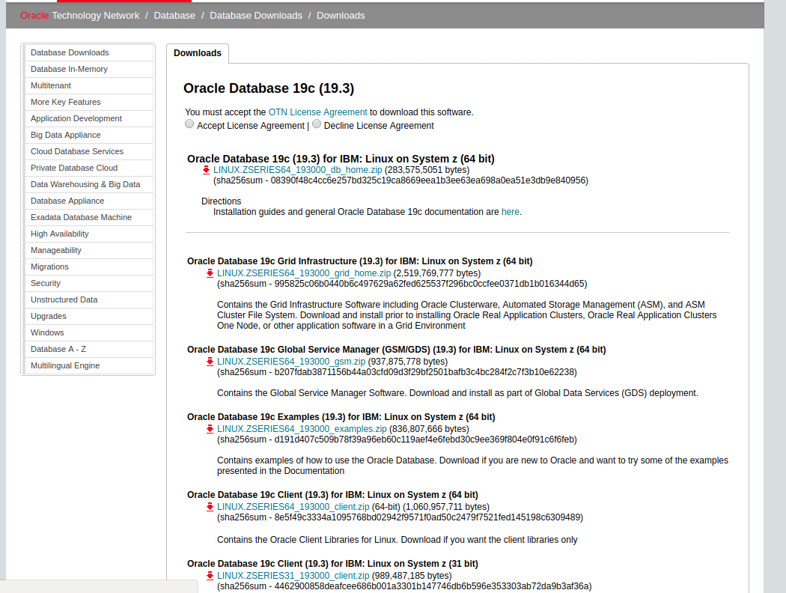Viewport: 786px width, 593px height.
Task: Download LINUX.ZSERIES64_193000_grid_home.zip link
Action: 304,273
